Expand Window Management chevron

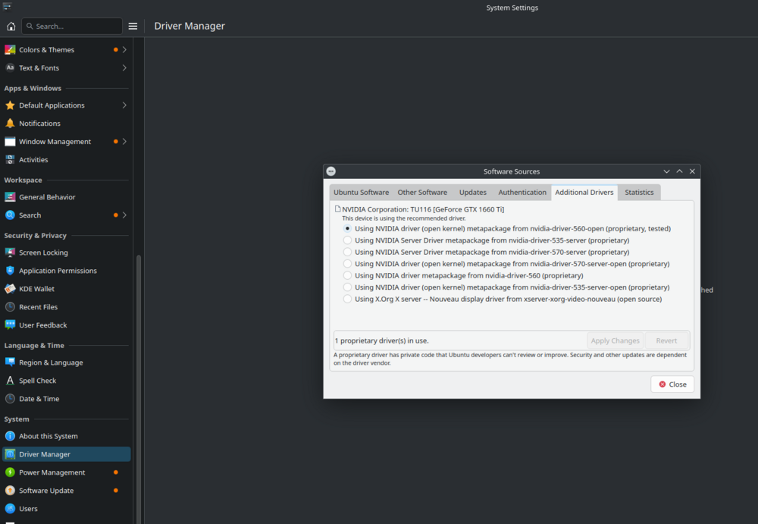(x=124, y=141)
